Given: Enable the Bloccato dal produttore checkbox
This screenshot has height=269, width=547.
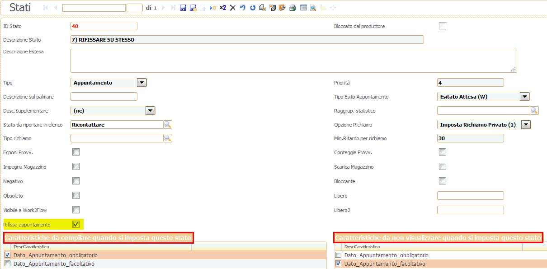Looking at the screenshot, I should tap(443, 26).
